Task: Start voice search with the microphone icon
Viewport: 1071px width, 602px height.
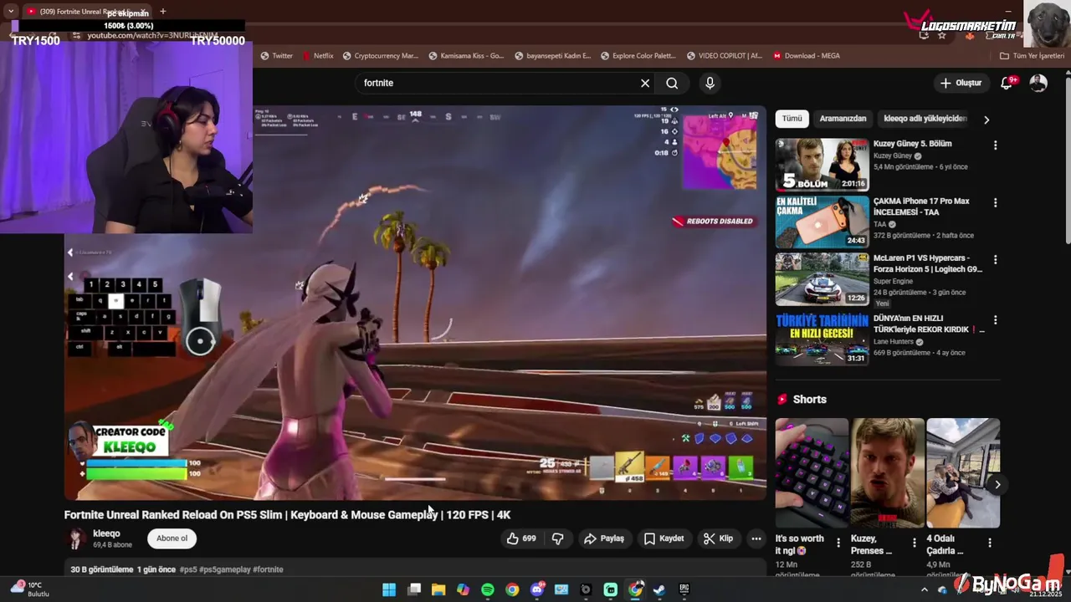Action: pyautogui.click(x=710, y=83)
